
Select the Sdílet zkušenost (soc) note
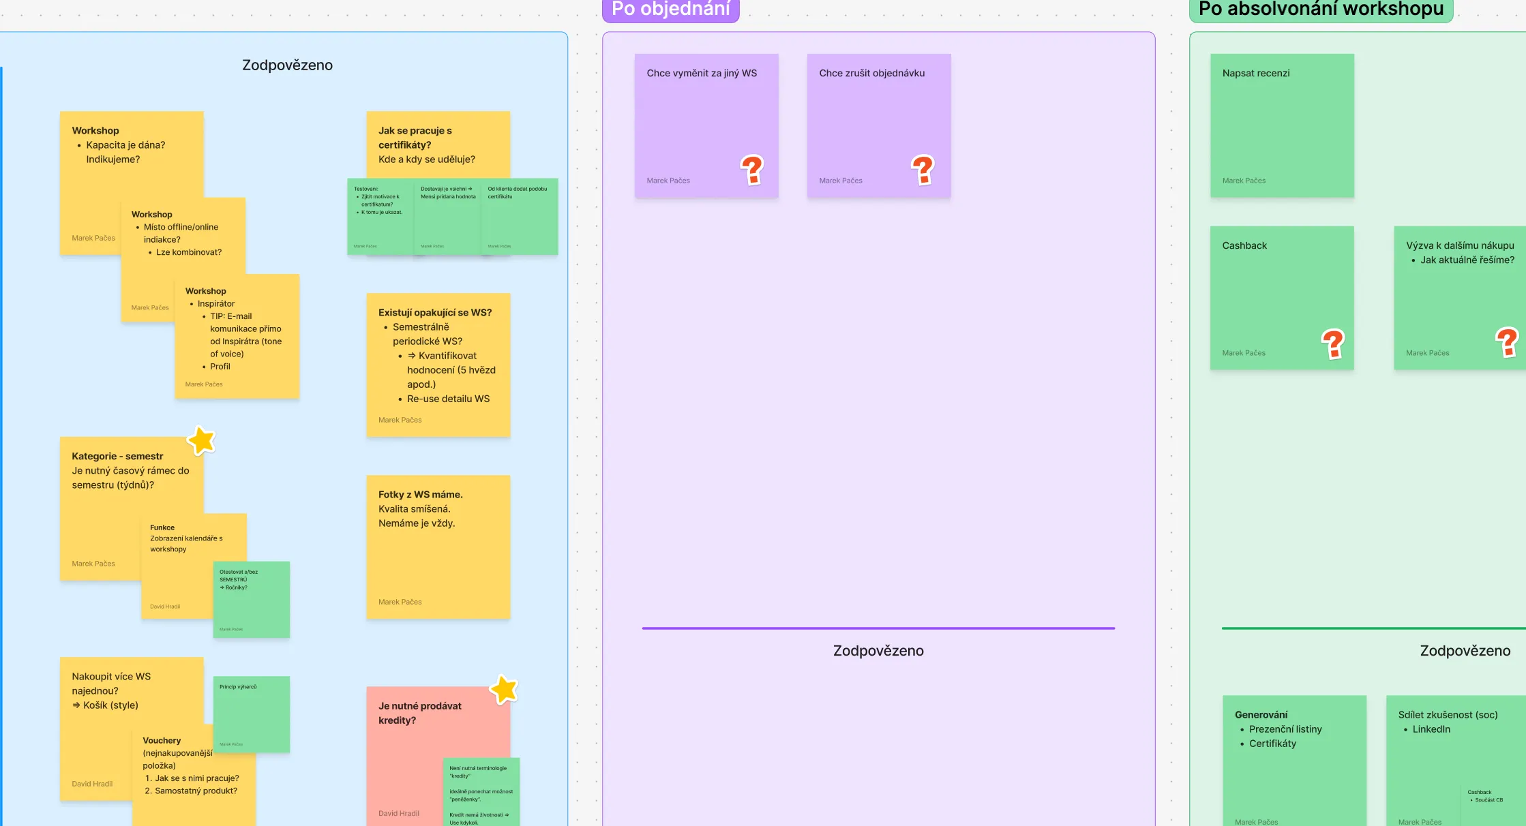pyautogui.click(x=1456, y=761)
